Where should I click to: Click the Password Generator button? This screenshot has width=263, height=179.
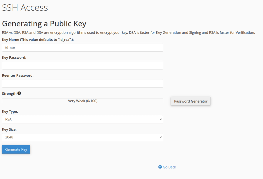[191, 101]
